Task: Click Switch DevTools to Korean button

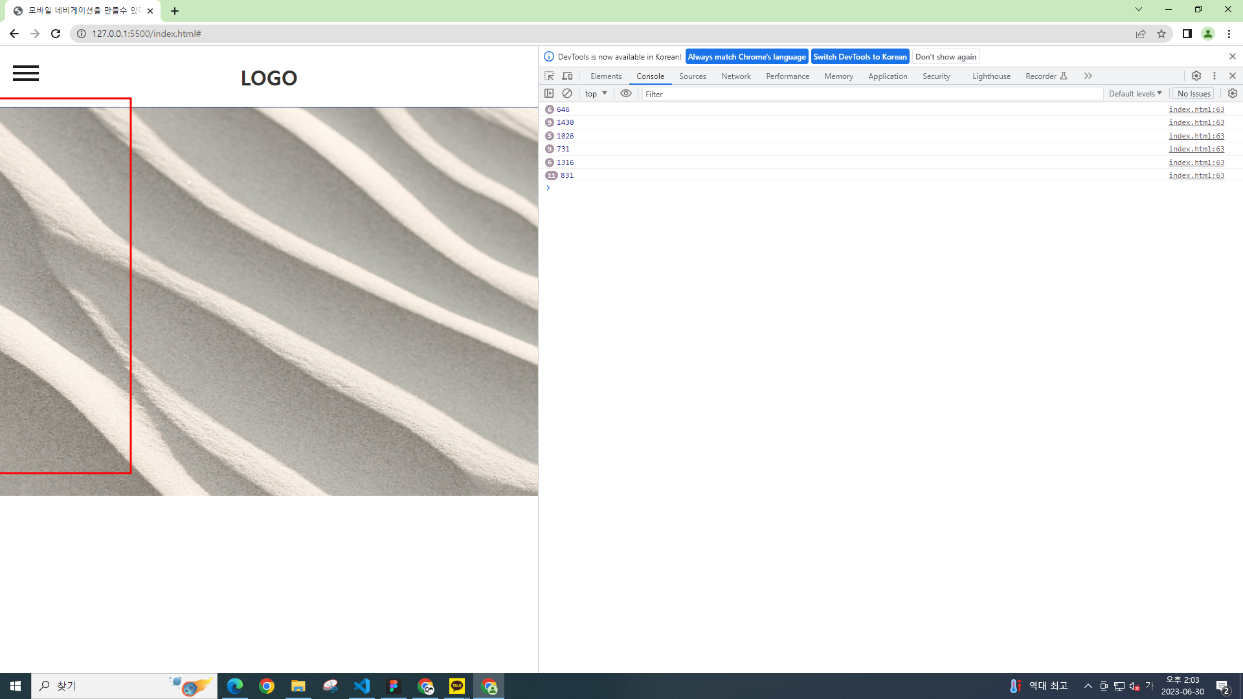Action: click(860, 56)
